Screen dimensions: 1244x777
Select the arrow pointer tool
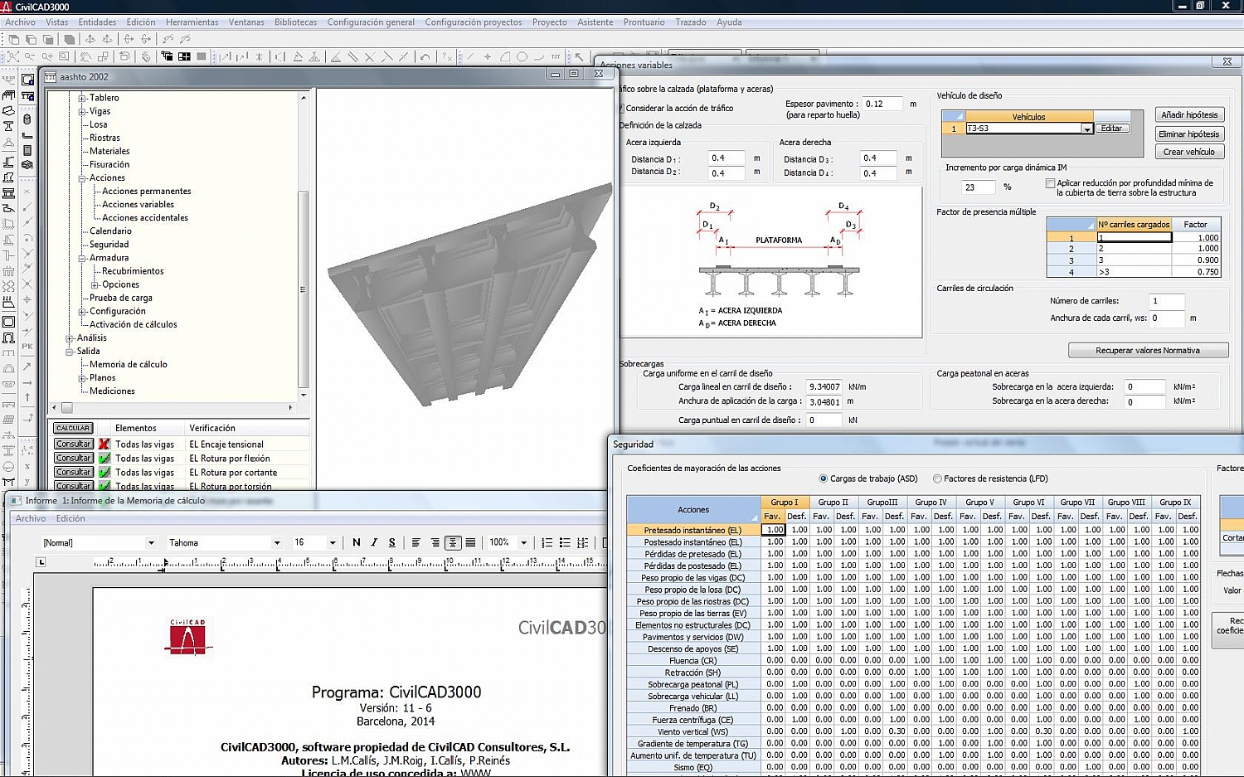[x=580, y=57]
